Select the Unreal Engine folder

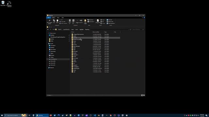point(76,69)
